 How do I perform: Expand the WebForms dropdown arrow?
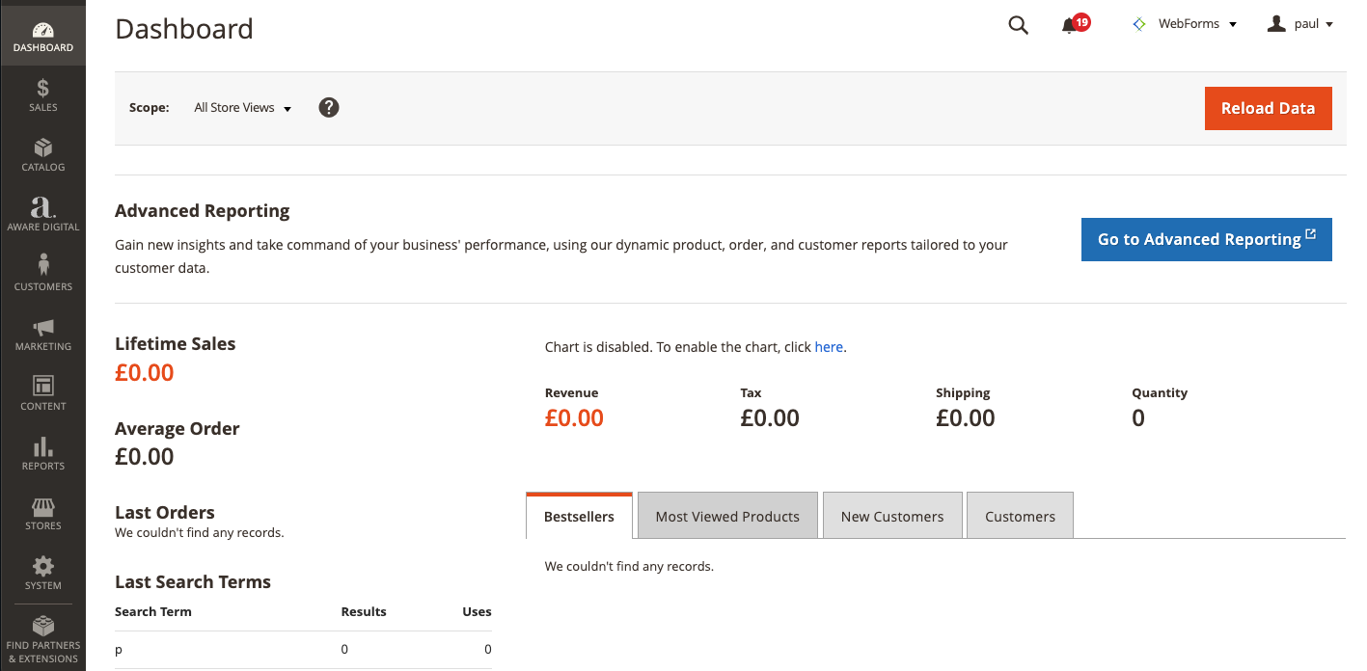[1233, 25]
